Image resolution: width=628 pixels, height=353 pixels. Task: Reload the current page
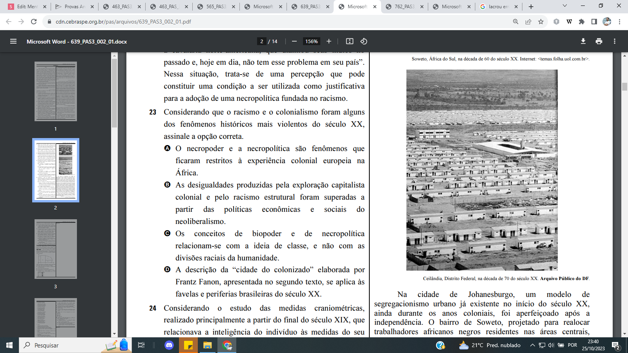tap(34, 22)
